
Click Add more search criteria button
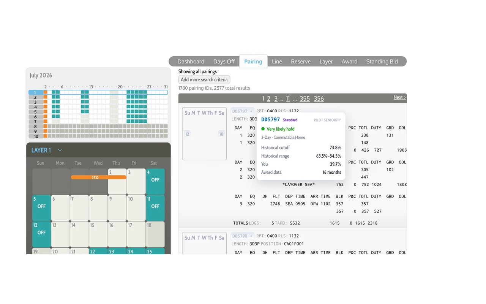[x=204, y=80]
